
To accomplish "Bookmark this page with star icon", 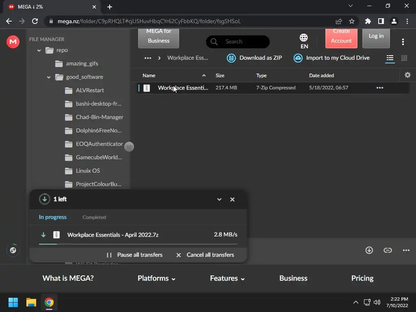I will pos(351,21).
